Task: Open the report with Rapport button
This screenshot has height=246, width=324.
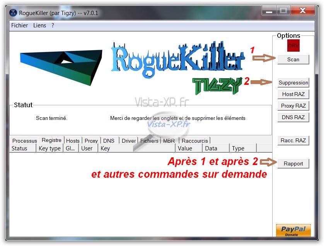Action: point(293,163)
